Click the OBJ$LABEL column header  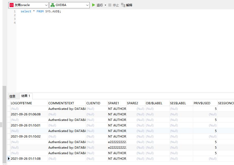pyautogui.click(x=157, y=103)
